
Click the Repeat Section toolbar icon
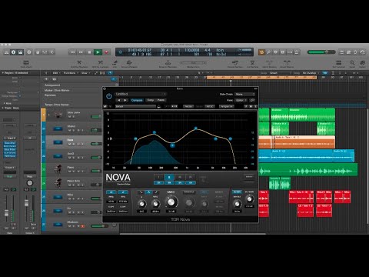[235, 64]
